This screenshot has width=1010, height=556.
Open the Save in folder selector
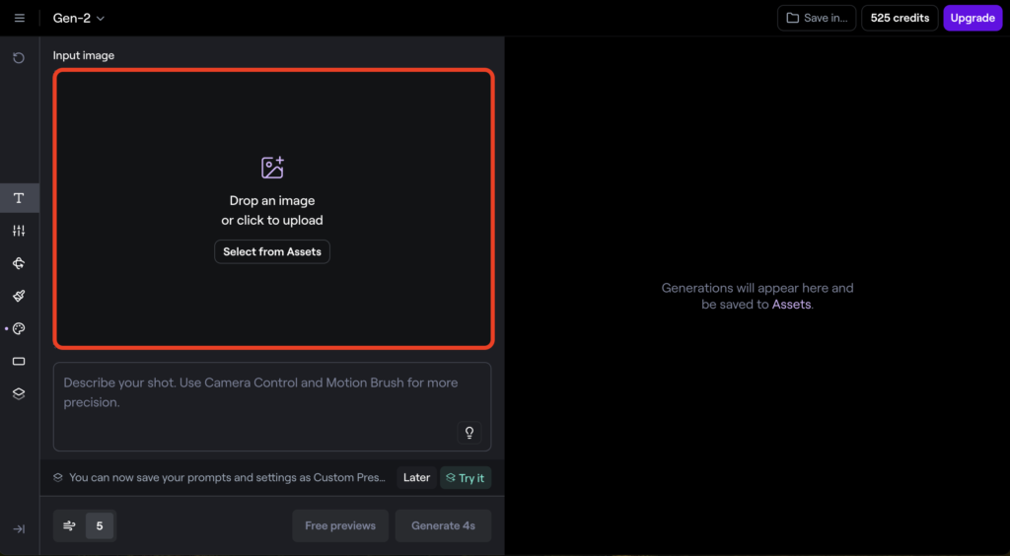817,18
